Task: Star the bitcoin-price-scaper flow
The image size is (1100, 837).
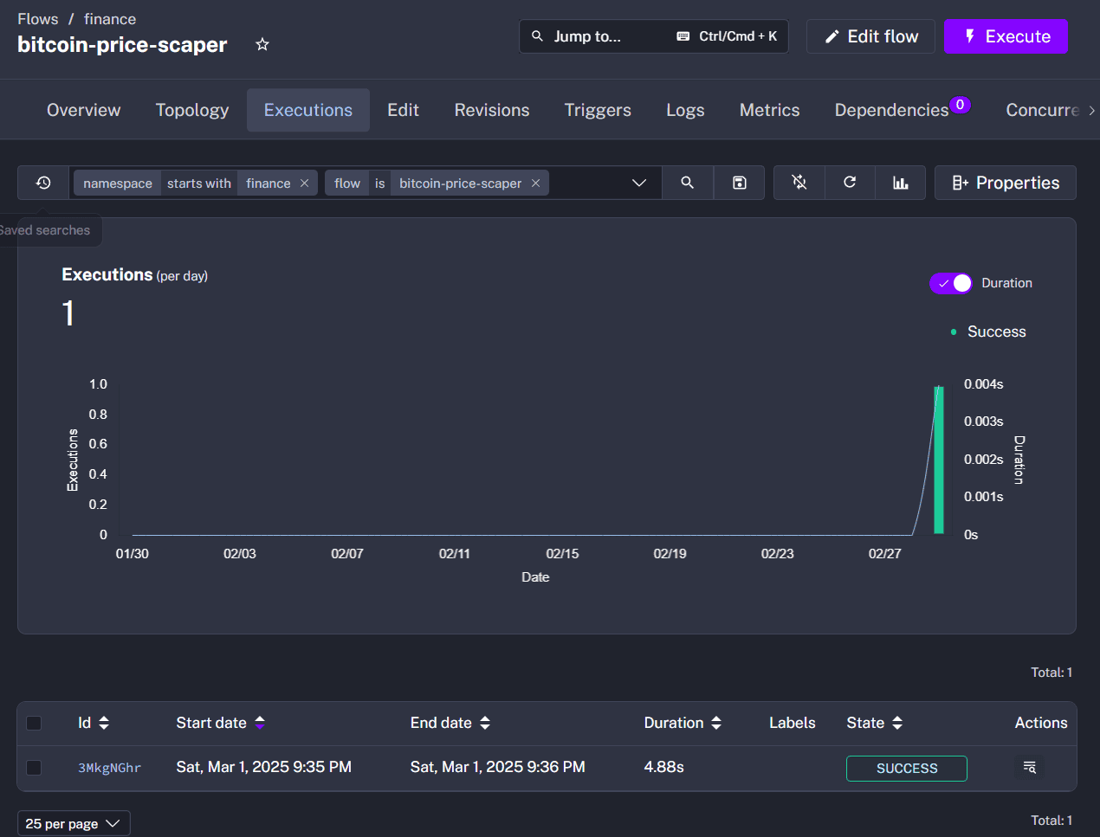Action: tap(262, 43)
